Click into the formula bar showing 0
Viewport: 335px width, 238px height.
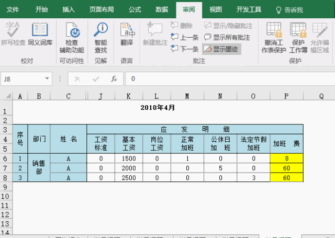[230, 79]
